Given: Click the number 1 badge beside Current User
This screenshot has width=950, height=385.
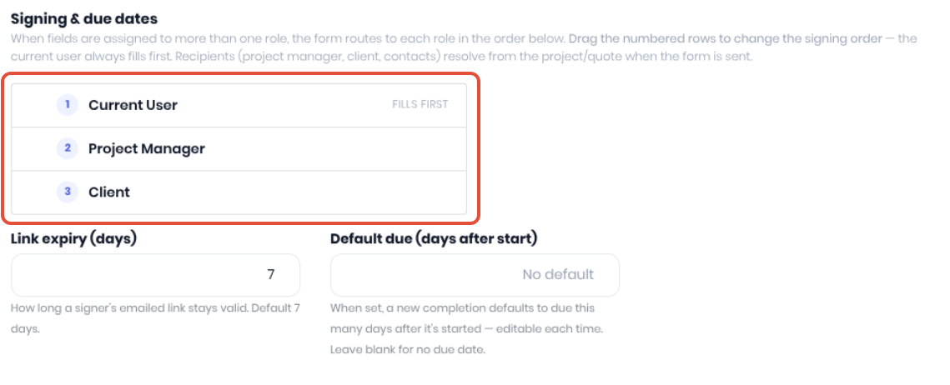Looking at the screenshot, I should (x=68, y=105).
